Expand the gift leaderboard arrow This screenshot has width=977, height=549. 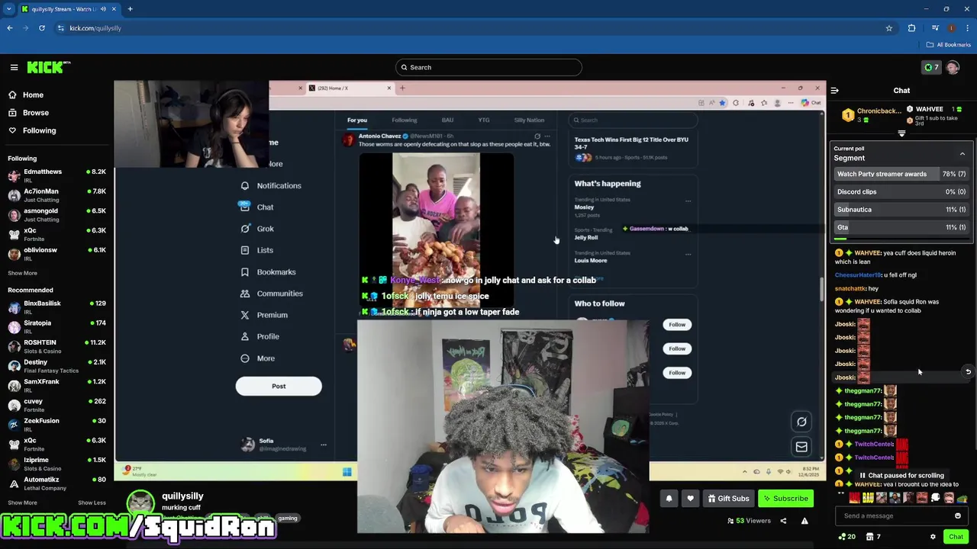click(901, 134)
